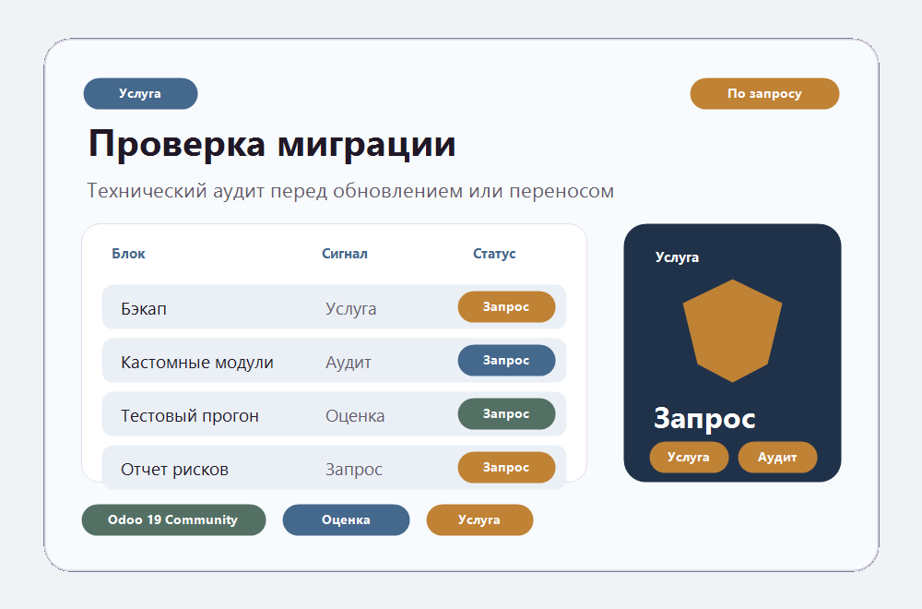Click the green "Запрос" status for Тестовый прогон

pos(506,413)
